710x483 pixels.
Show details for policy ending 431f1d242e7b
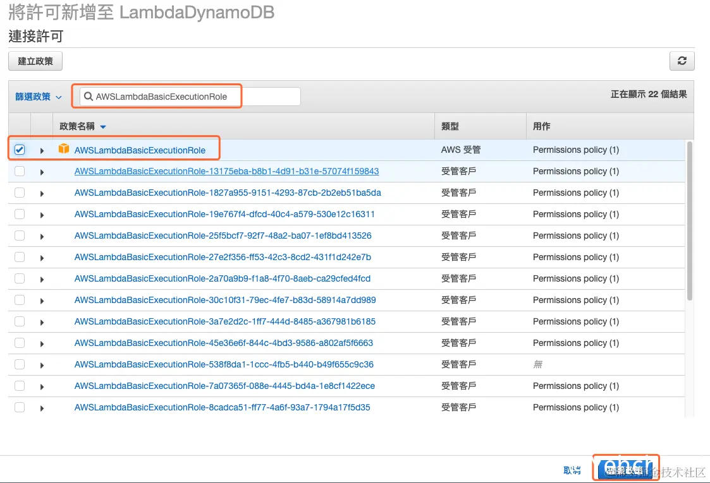[x=42, y=258]
